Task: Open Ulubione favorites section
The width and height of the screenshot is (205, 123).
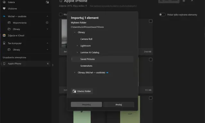Action: click(12, 9)
